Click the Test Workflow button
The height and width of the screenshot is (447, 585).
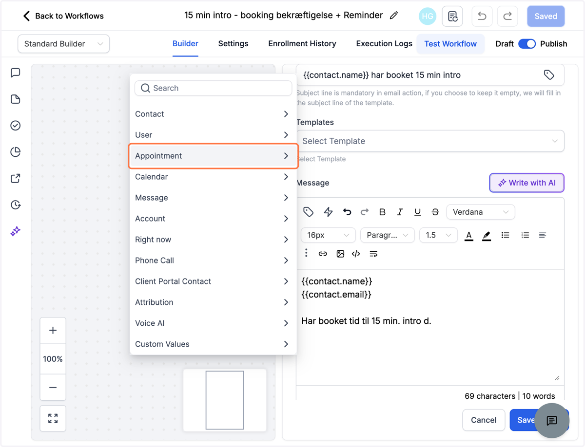click(x=450, y=44)
